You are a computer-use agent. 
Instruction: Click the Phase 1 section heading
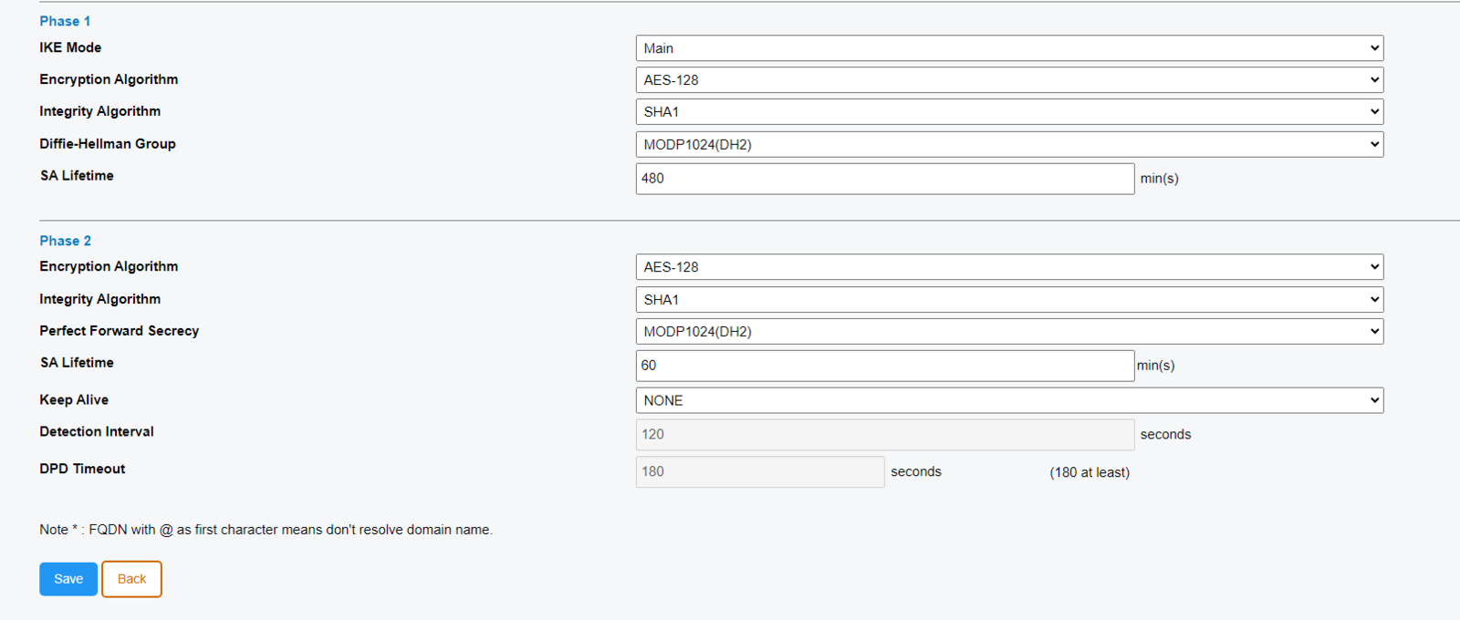65,21
